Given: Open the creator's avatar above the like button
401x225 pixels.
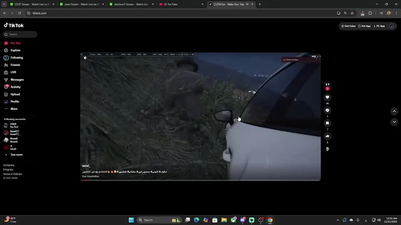Looking at the screenshot, I should 327,84.
